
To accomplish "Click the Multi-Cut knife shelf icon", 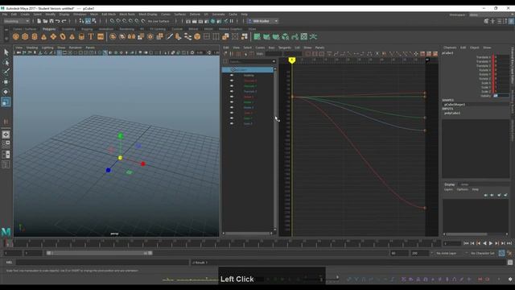I will click(170, 37).
